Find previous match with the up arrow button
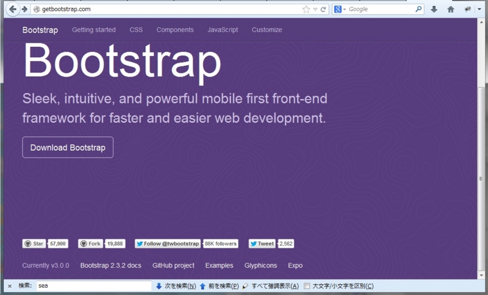488x295 pixels. coord(219,286)
